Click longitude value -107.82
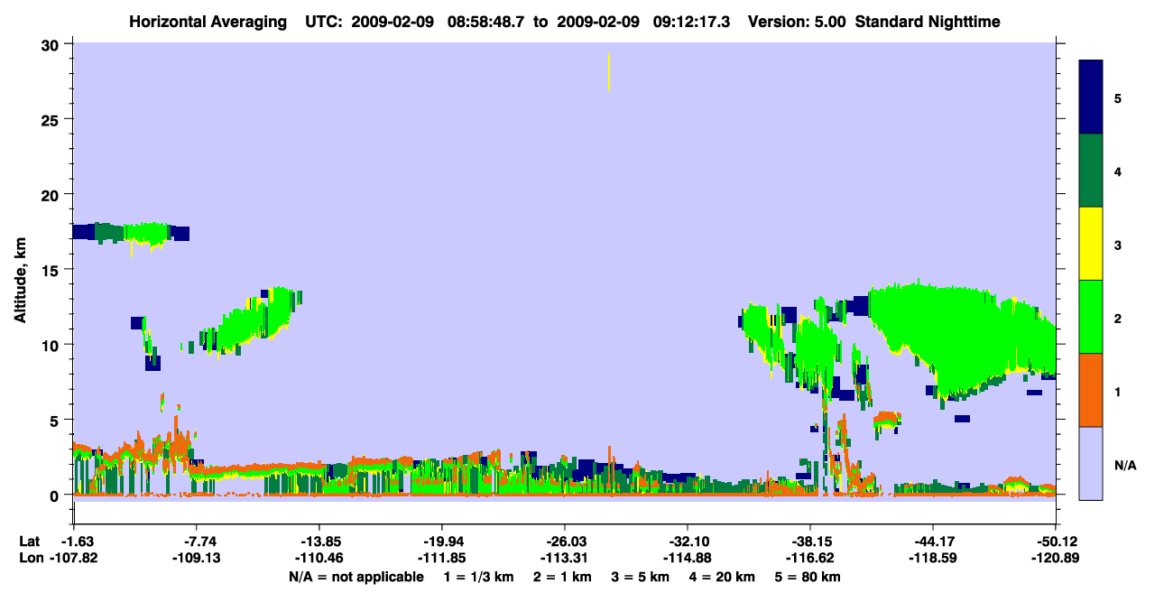This screenshot has width=1173, height=602. [73, 558]
